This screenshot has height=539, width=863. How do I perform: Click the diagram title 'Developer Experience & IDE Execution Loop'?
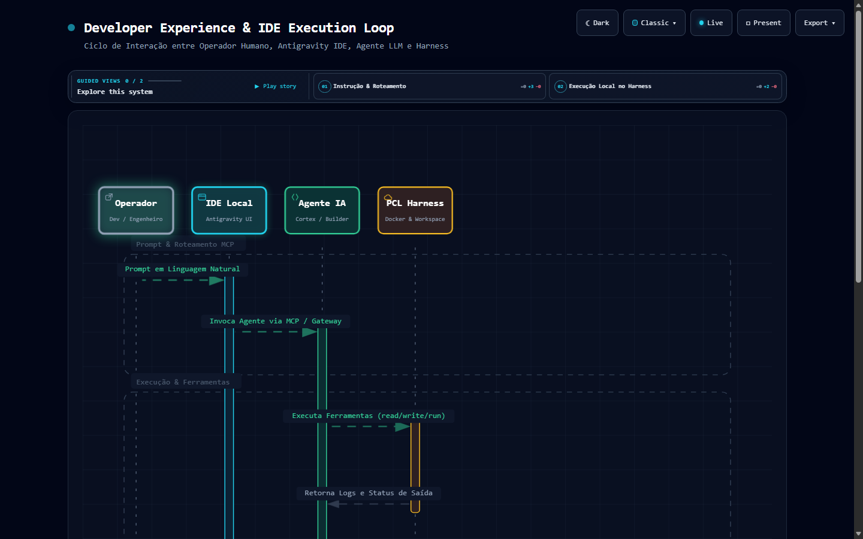pos(239,28)
